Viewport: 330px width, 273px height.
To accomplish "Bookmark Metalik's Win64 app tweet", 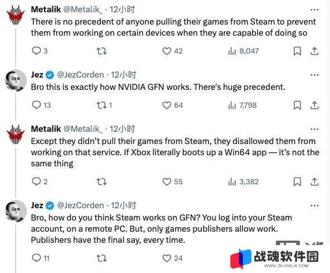I will [297, 181].
